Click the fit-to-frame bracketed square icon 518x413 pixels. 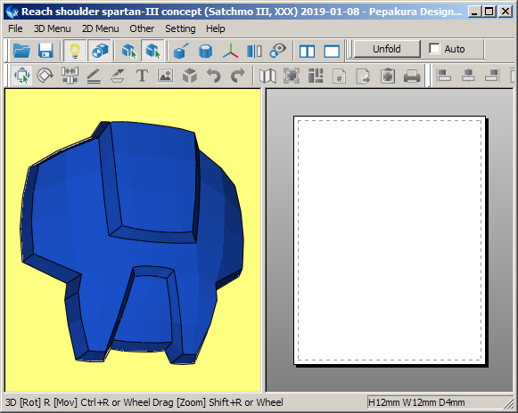click(292, 76)
